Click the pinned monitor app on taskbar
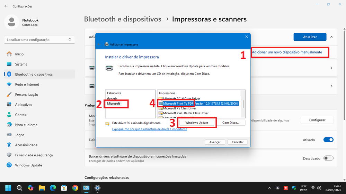This screenshot has height=194, width=346. coord(86,188)
